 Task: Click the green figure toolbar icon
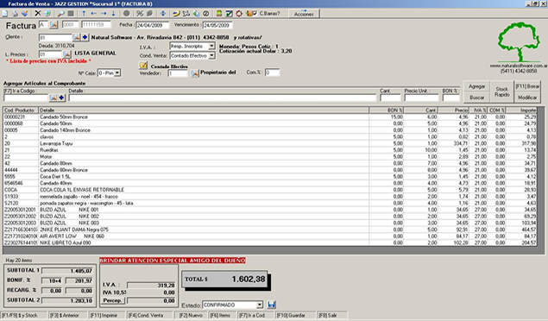point(219,13)
